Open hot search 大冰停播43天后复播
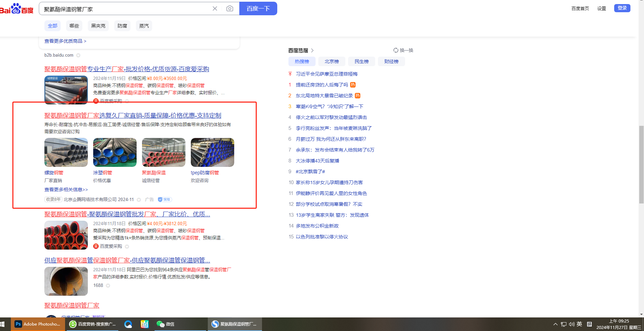This screenshot has height=331, width=644. (318, 161)
